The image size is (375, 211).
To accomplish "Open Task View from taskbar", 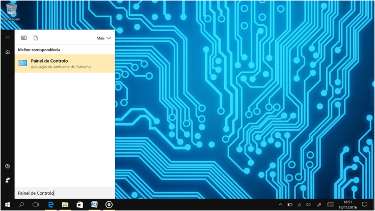I will pyautogui.click(x=36, y=205).
